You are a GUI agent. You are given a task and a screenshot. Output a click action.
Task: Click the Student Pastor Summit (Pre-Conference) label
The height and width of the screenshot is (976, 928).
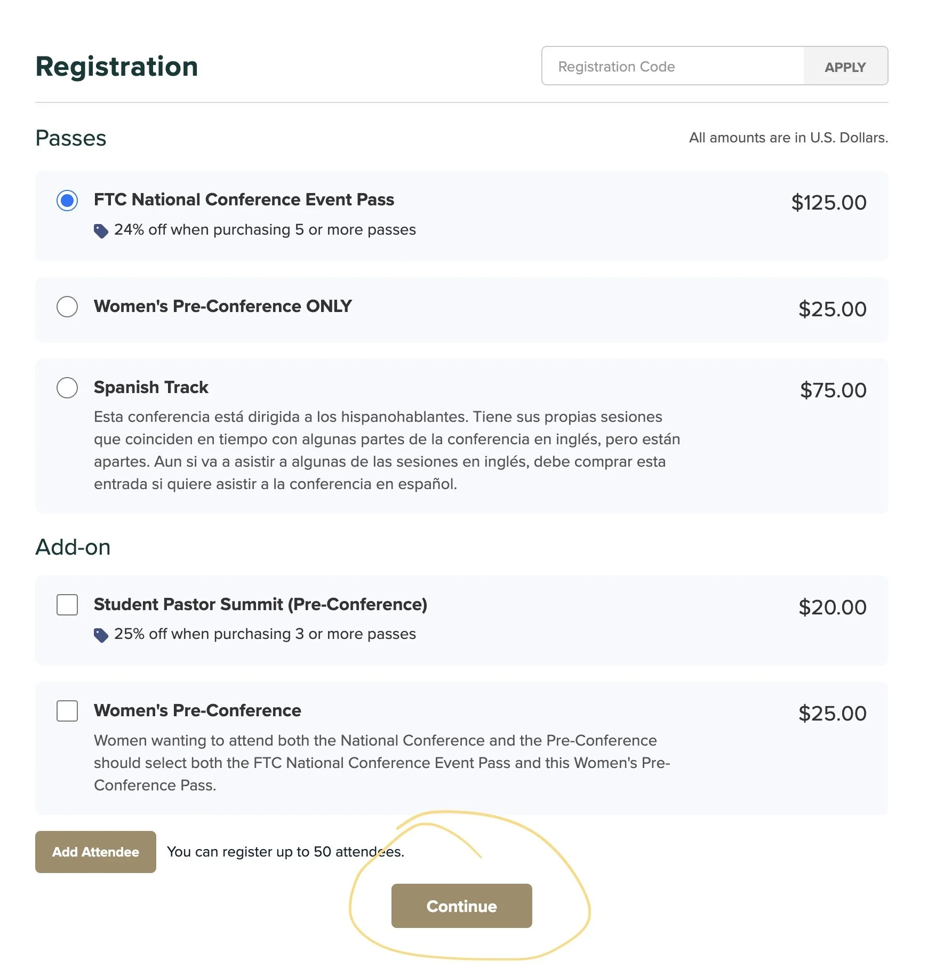[260, 604]
